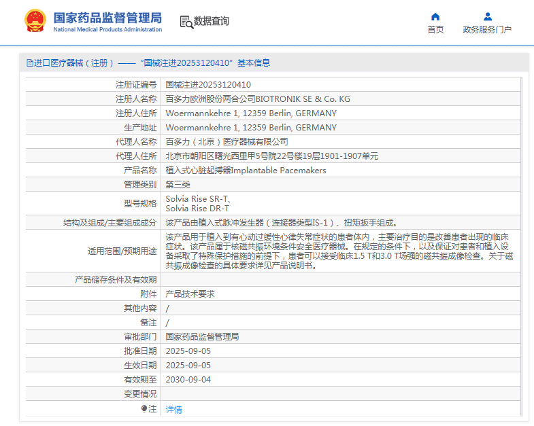Viewport: 534px width, 426px height.
Task: Click the 国家药品监督管理局 title text
Action: (107, 18)
